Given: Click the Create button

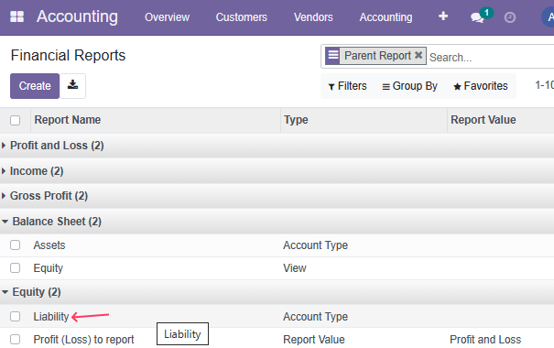Looking at the screenshot, I should point(35,86).
